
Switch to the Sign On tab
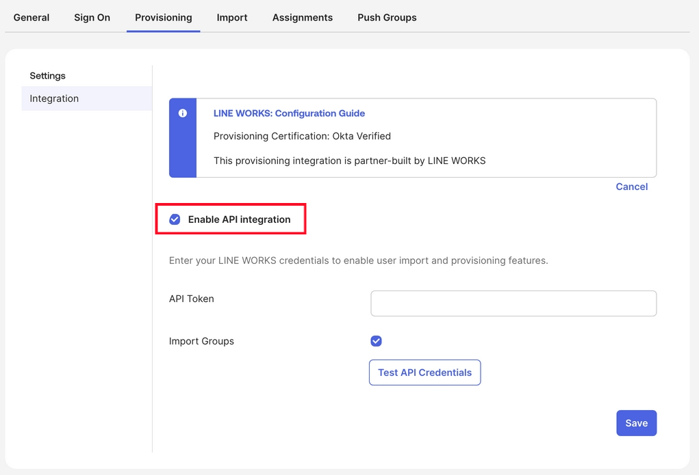(92, 17)
